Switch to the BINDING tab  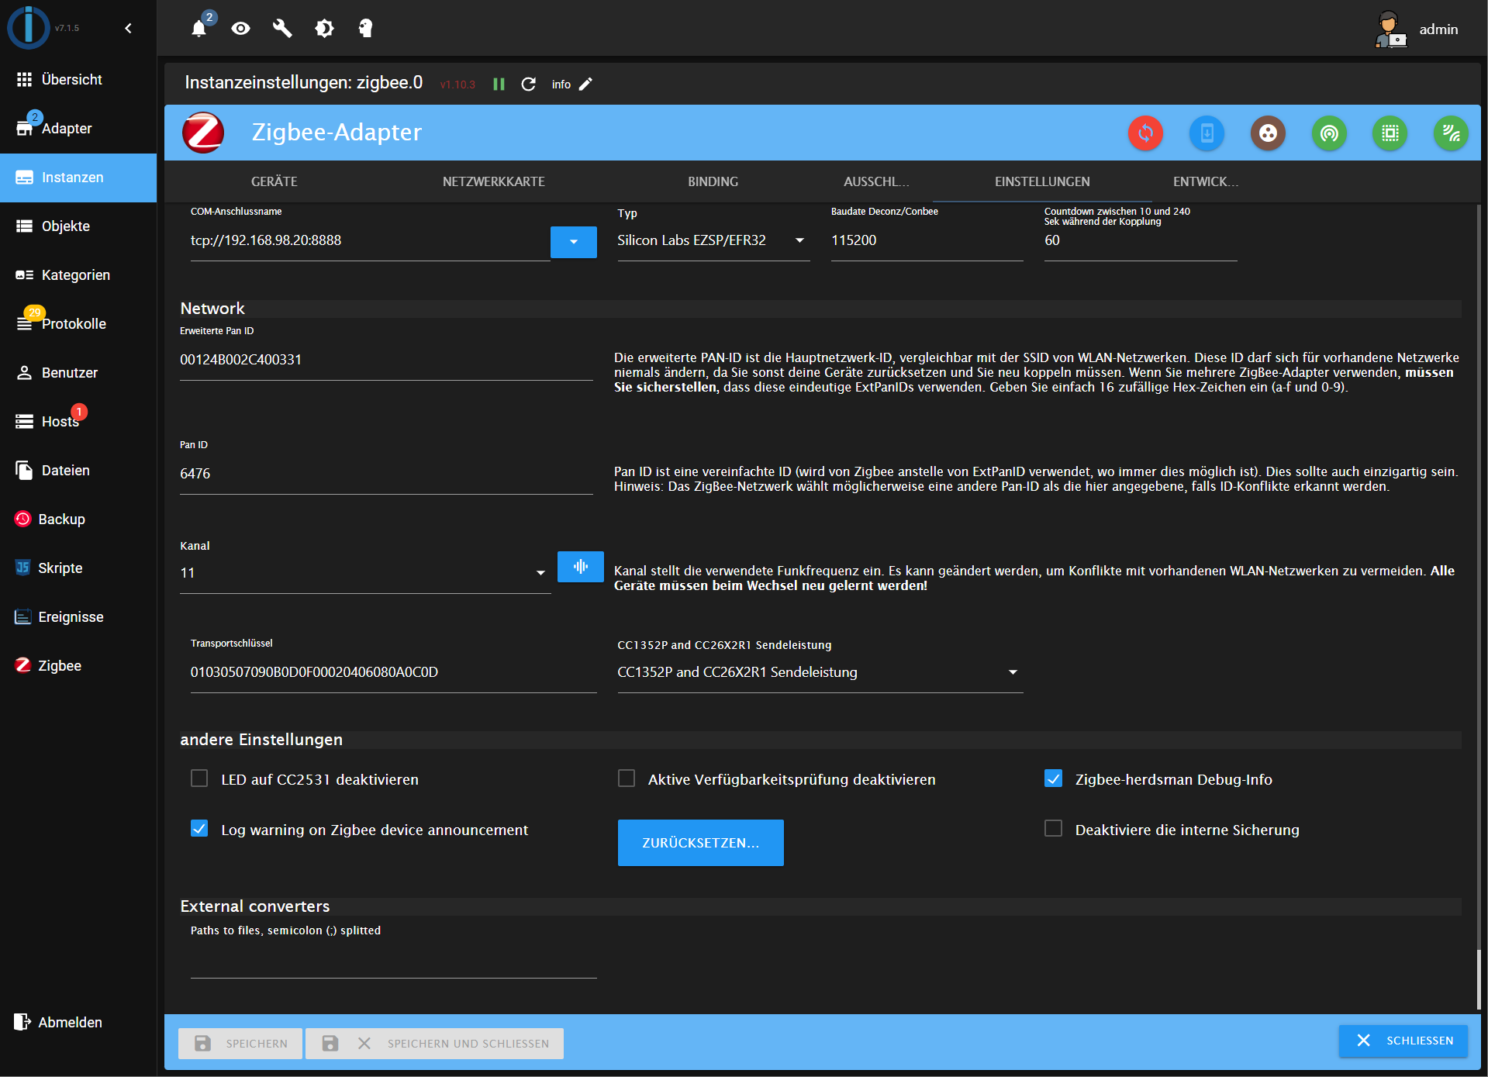(x=713, y=181)
